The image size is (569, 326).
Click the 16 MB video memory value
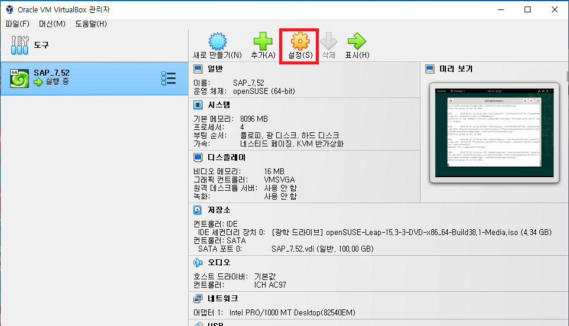pos(274,172)
